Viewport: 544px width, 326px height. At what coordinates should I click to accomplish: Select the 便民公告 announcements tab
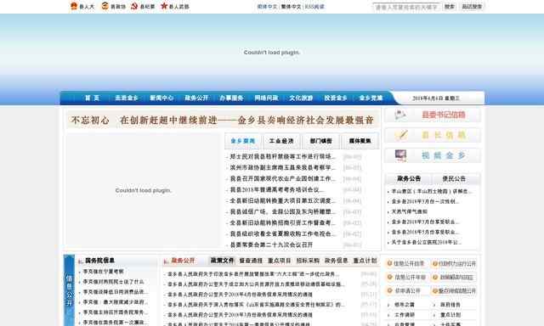click(x=454, y=179)
